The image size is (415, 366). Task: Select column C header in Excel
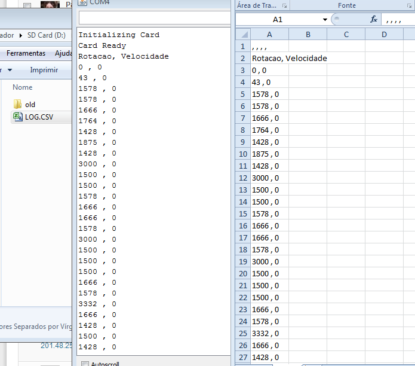[346, 35]
